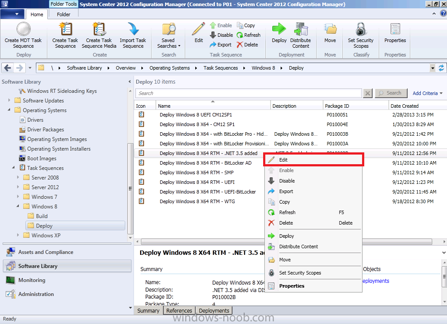Viewport: 447px width, 324px height.
Task: Click the Copy icon in the ribbon
Action: click(x=240, y=25)
